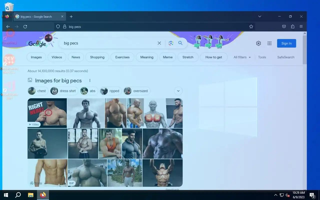This screenshot has width=320, height=200.
Task: Click the Firefox taskbar icon
Action: click(43, 195)
